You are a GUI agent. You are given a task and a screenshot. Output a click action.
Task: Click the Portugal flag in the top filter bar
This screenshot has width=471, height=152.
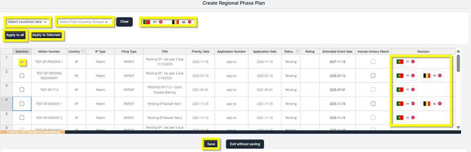click(x=147, y=22)
